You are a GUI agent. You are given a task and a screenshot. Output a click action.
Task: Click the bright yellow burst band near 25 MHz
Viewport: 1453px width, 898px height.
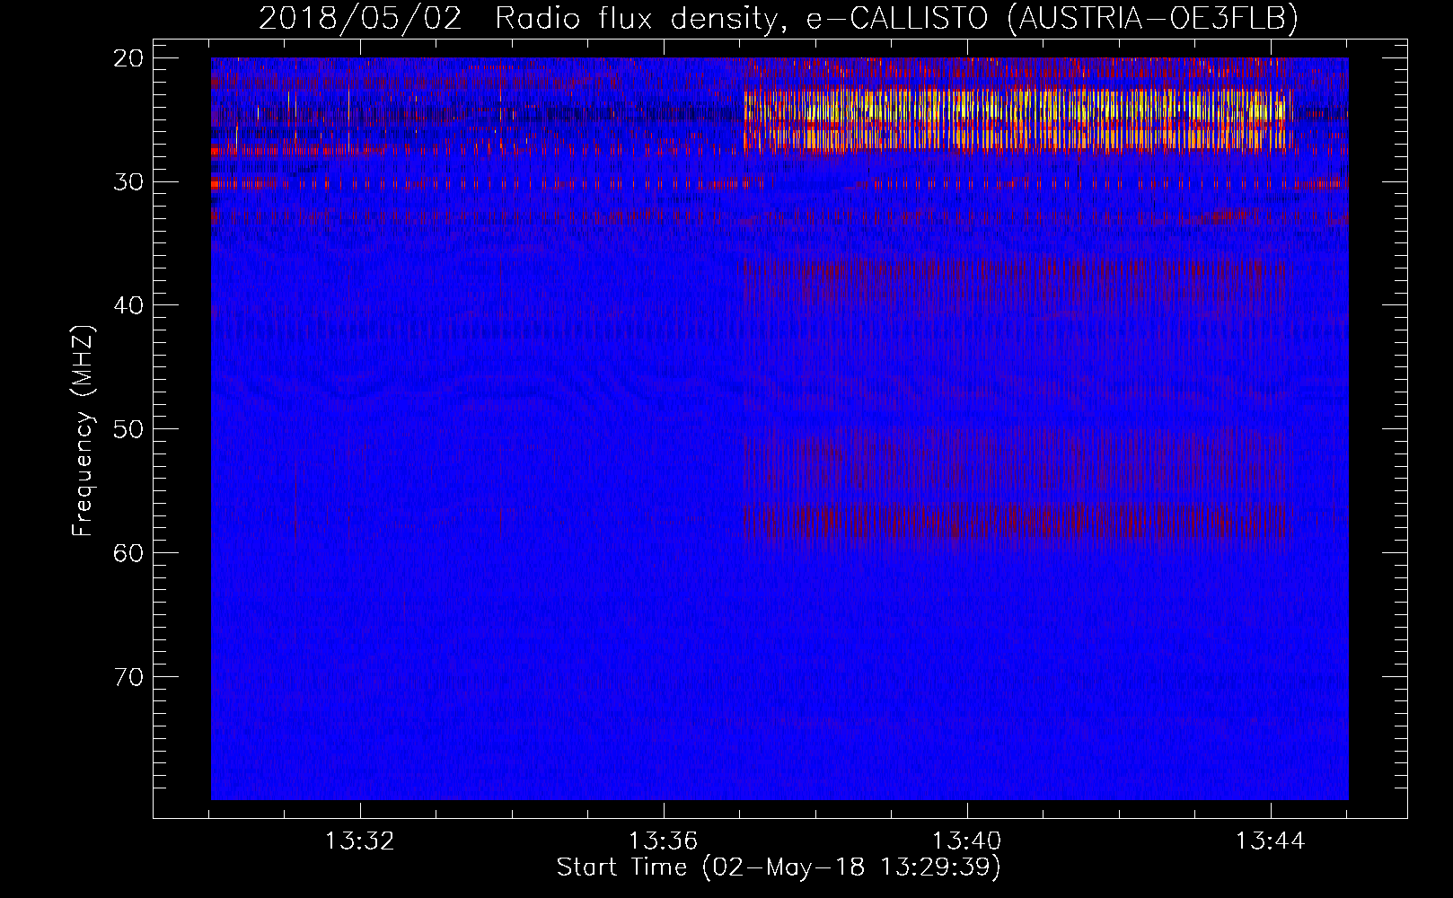1019,119
